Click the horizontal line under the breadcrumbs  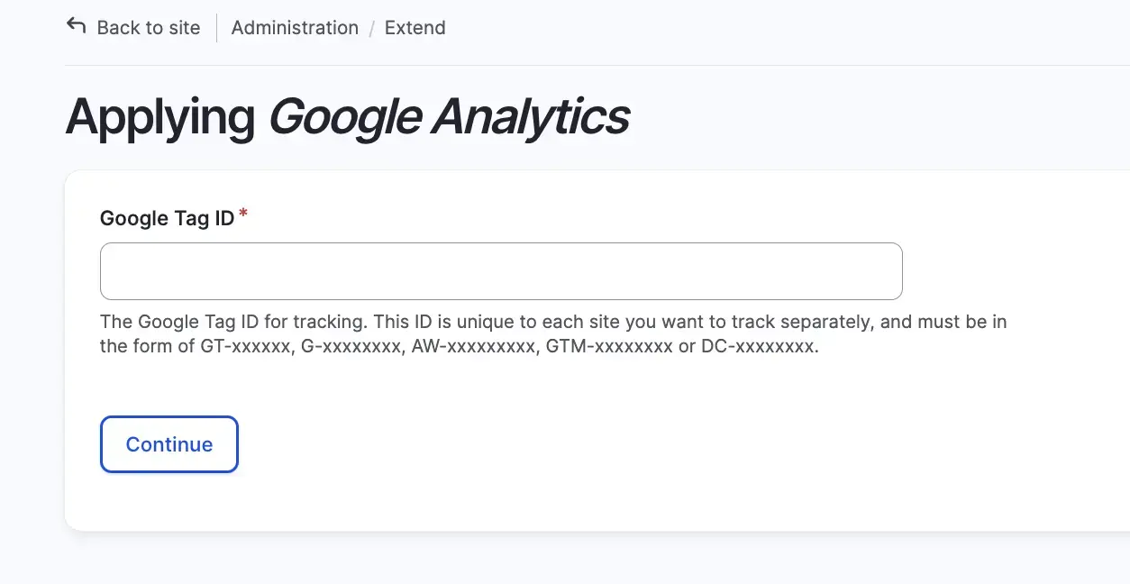tap(595, 65)
